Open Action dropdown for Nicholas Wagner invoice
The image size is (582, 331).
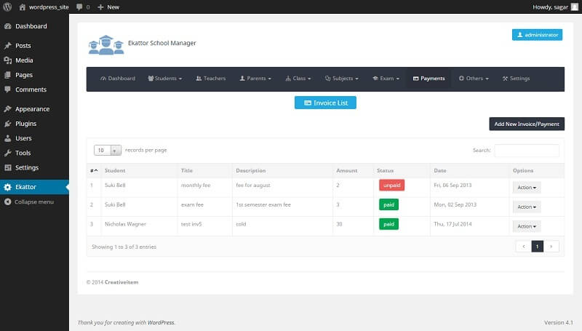(x=527, y=226)
